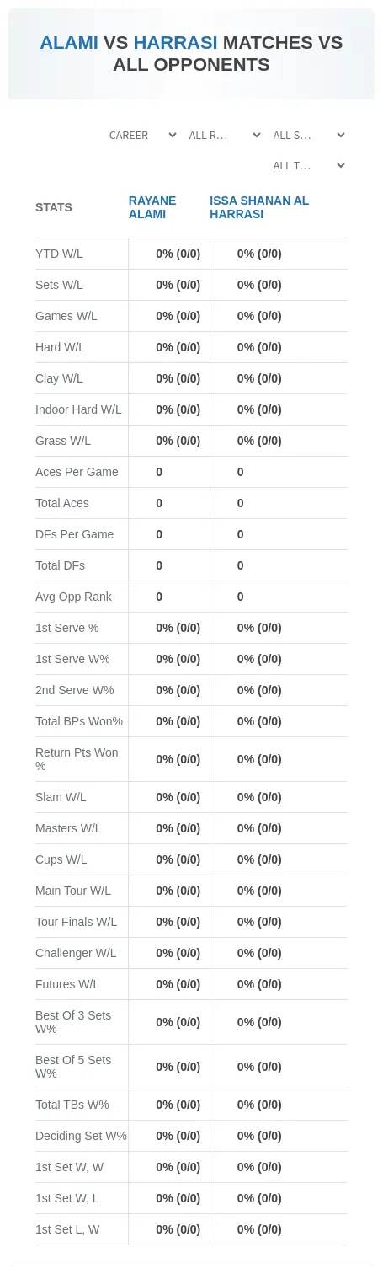The image size is (383, 1274).
Task: Expand the ALL R... filter dropdown
Action: 224,135
